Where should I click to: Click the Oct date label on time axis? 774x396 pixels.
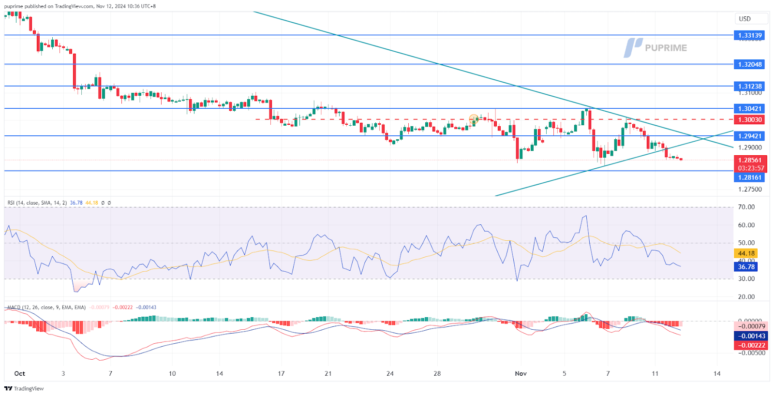coord(20,374)
